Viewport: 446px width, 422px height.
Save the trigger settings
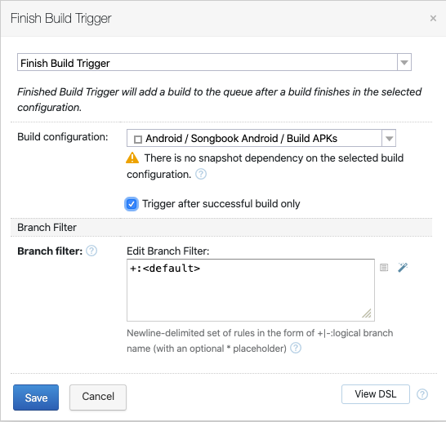tap(36, 398)
